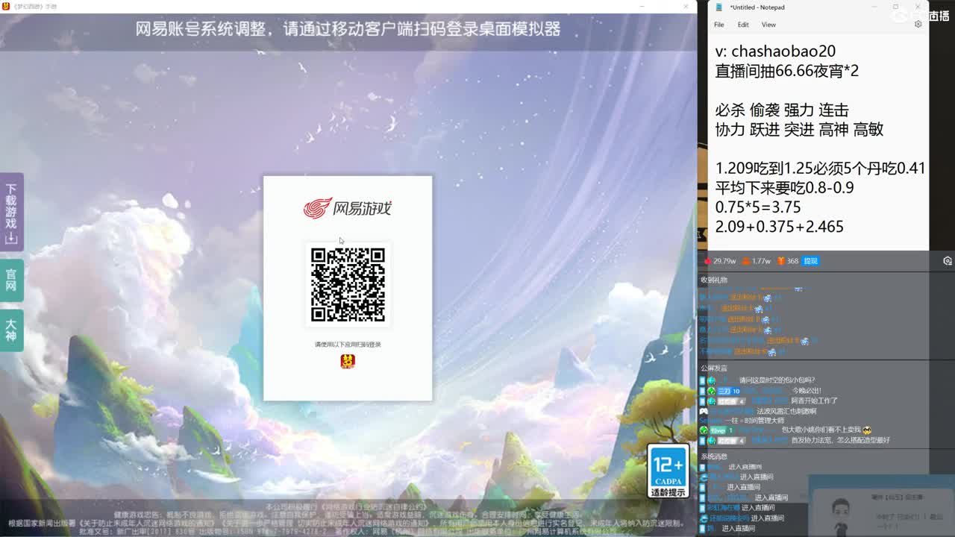955x537 pixels.
Task: Click the gamepad icon in the chat list
Action: 704,411
